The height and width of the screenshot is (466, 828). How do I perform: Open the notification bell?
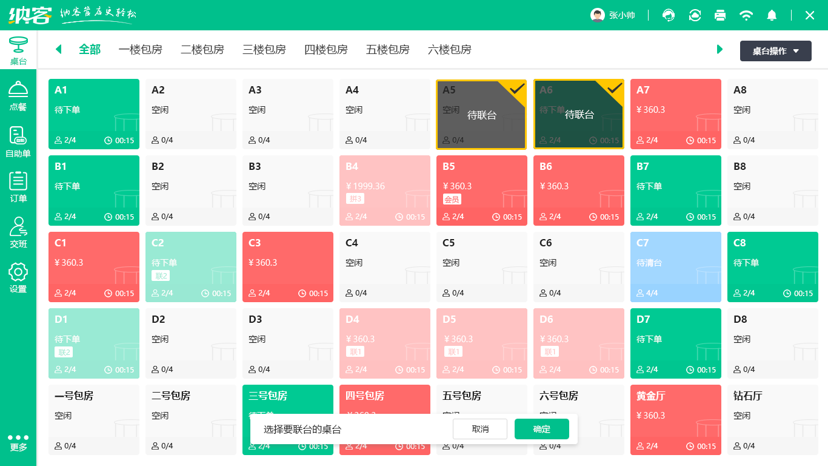click(x=772, y=15)
